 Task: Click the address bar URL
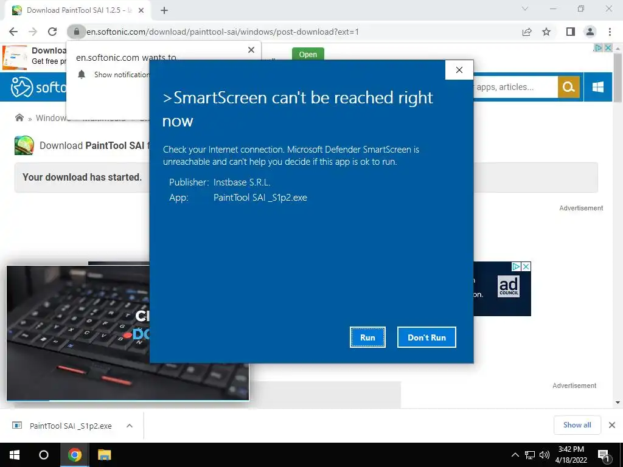click(223, 32)
